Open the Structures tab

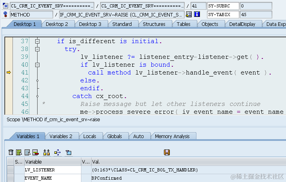[154, 24]
